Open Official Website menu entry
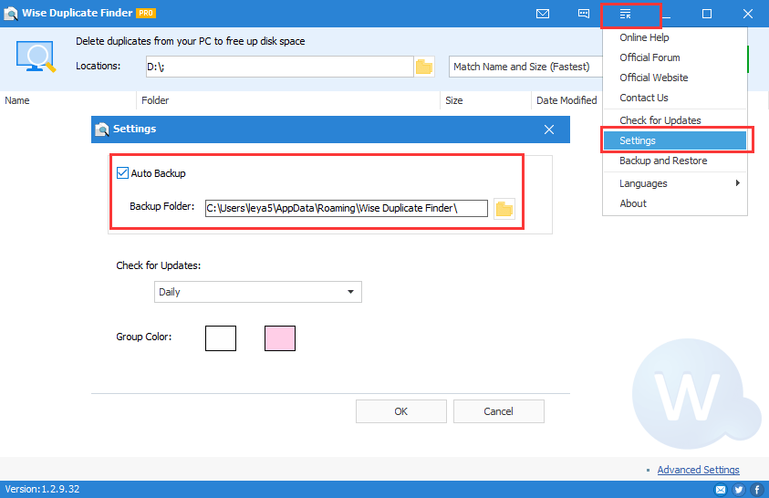The width and height of the screenshot is (769, 498). (x=675, y=78)
